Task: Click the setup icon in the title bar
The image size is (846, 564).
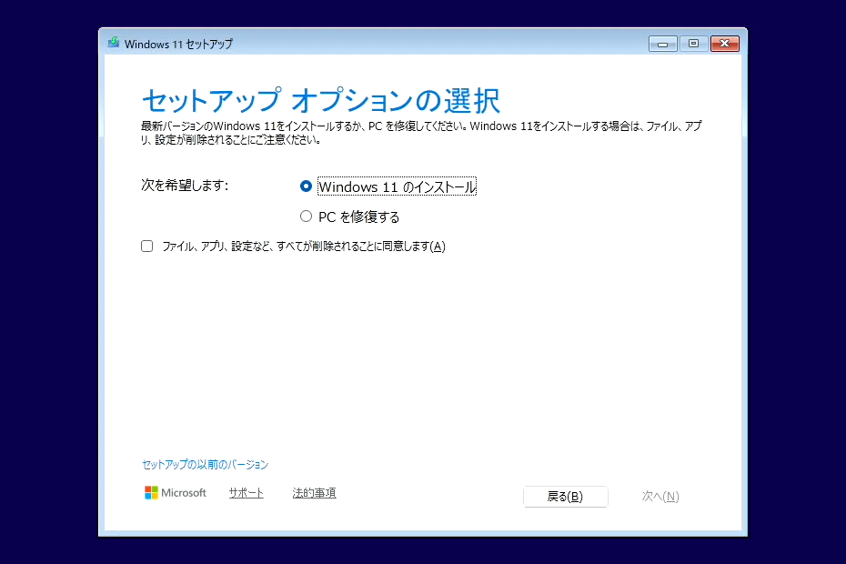Action: tap(114, 42)
